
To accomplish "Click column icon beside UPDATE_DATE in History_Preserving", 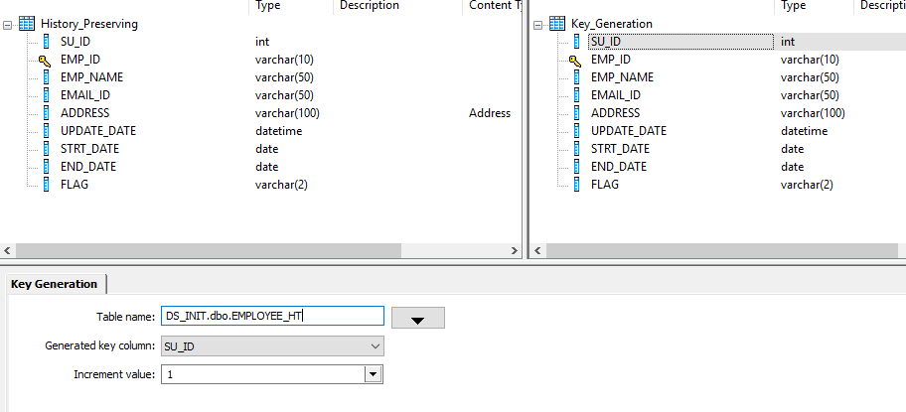I will pyautogui.click(x=47, y=131).
